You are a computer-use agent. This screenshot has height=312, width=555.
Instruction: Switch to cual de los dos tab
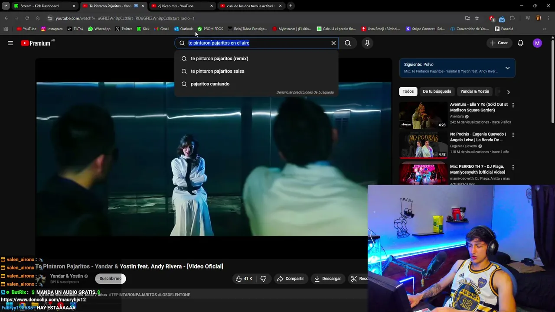pos(251,6)
